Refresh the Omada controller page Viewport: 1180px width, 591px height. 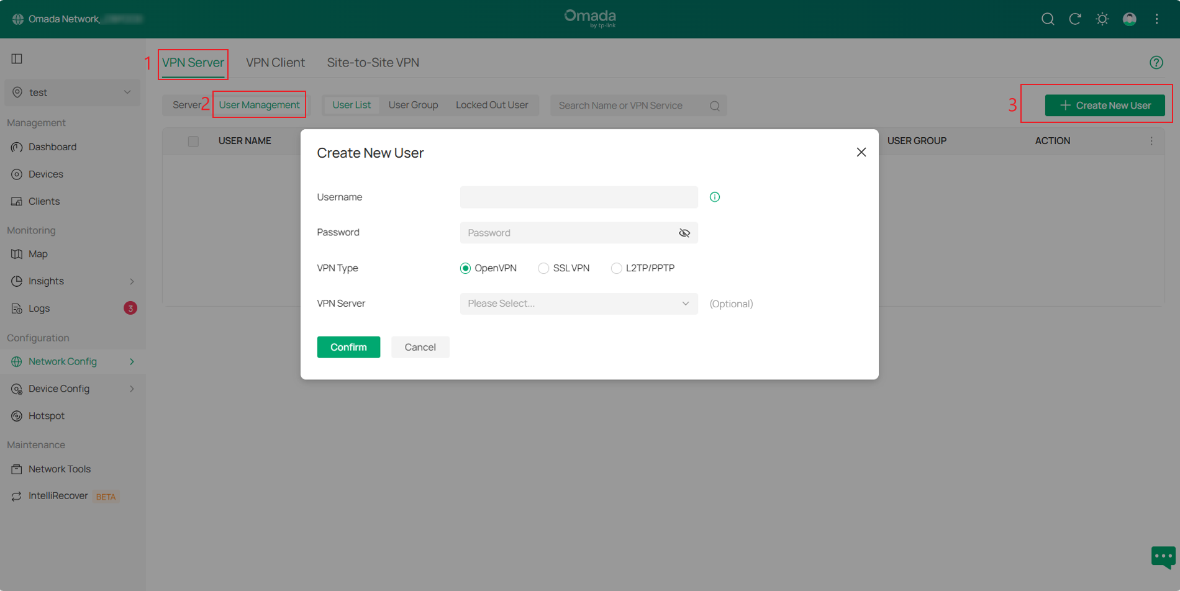click(x=1075, y=19)
